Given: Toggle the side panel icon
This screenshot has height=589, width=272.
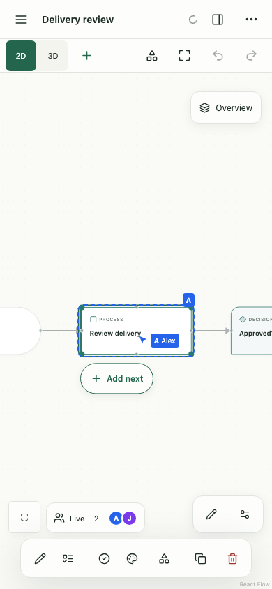Looking at the screenshot, I should pyautogui.click(x=218, y=20).
